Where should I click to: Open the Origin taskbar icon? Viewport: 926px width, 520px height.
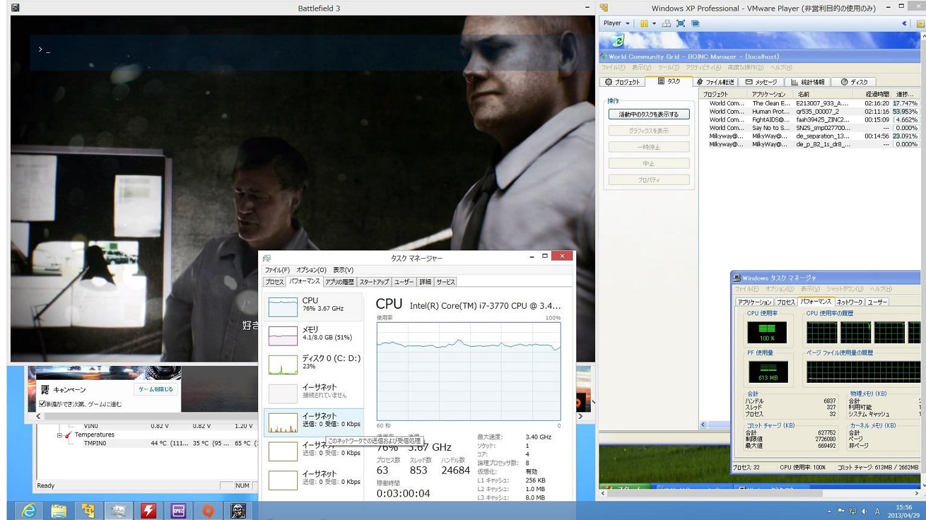208,511
